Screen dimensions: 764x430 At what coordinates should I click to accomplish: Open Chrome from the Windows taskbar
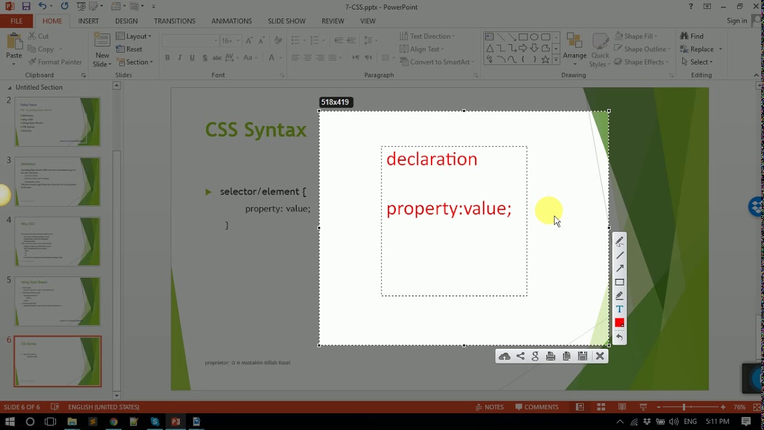pos(113,422)
